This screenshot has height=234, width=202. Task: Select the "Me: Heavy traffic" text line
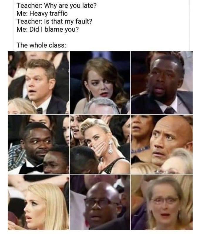(42, 13)
